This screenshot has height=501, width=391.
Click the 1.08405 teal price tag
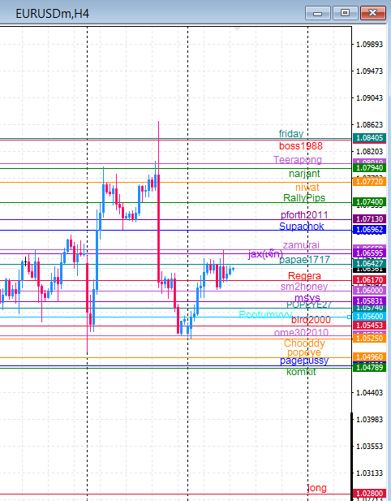[x=369, y=138]
